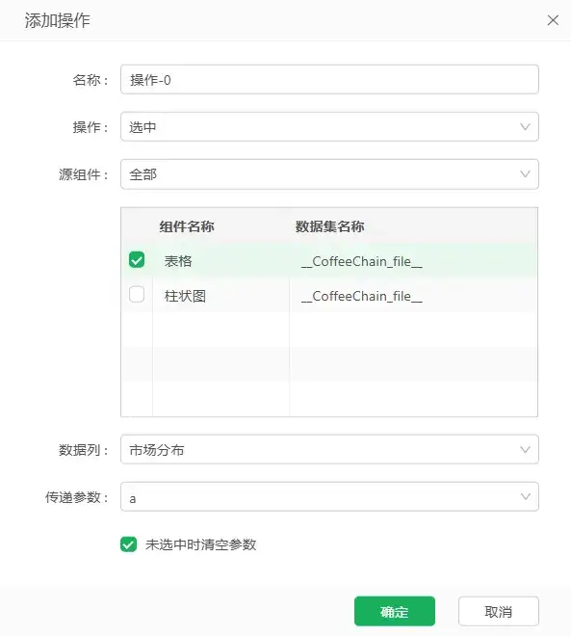571x636 pixels.
Task: Open the 传递参数 dropdown showing a
Action: point(329,496)
